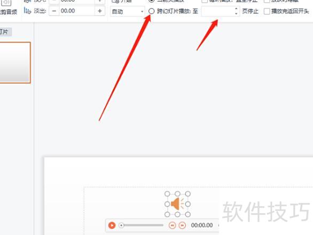Enable the 播放完返回开头 checkbox
Viewport: 313px width, 235px height.
(267, 11)
